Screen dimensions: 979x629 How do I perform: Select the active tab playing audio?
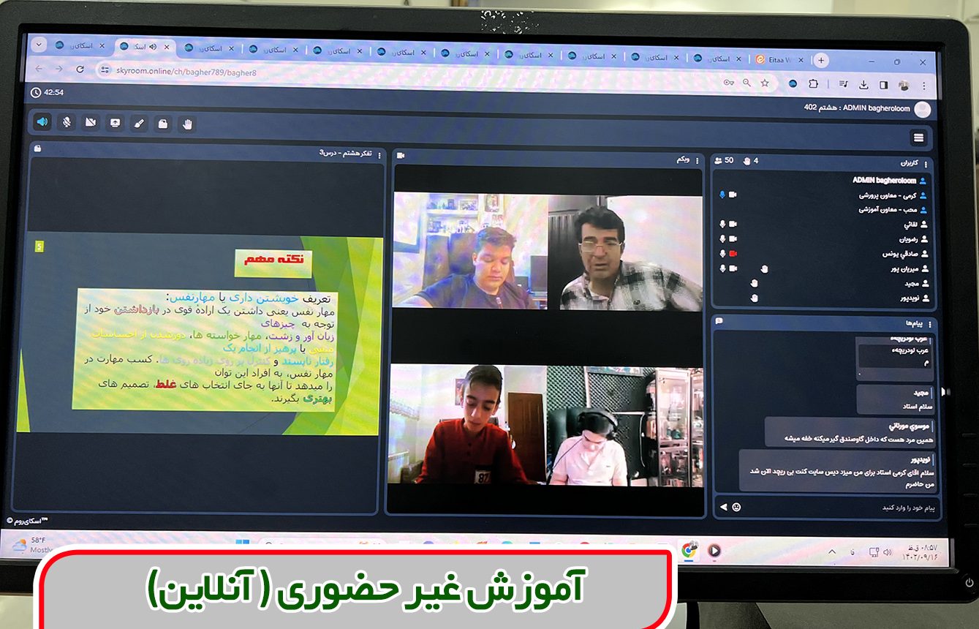coord(144,47)
